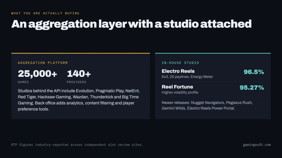
Task: Select the '96.5%' RTP value
Action: (x=254, y=72)
